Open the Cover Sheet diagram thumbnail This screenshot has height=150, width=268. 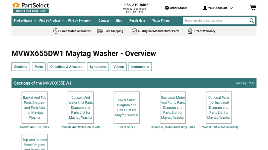point(127,107)
